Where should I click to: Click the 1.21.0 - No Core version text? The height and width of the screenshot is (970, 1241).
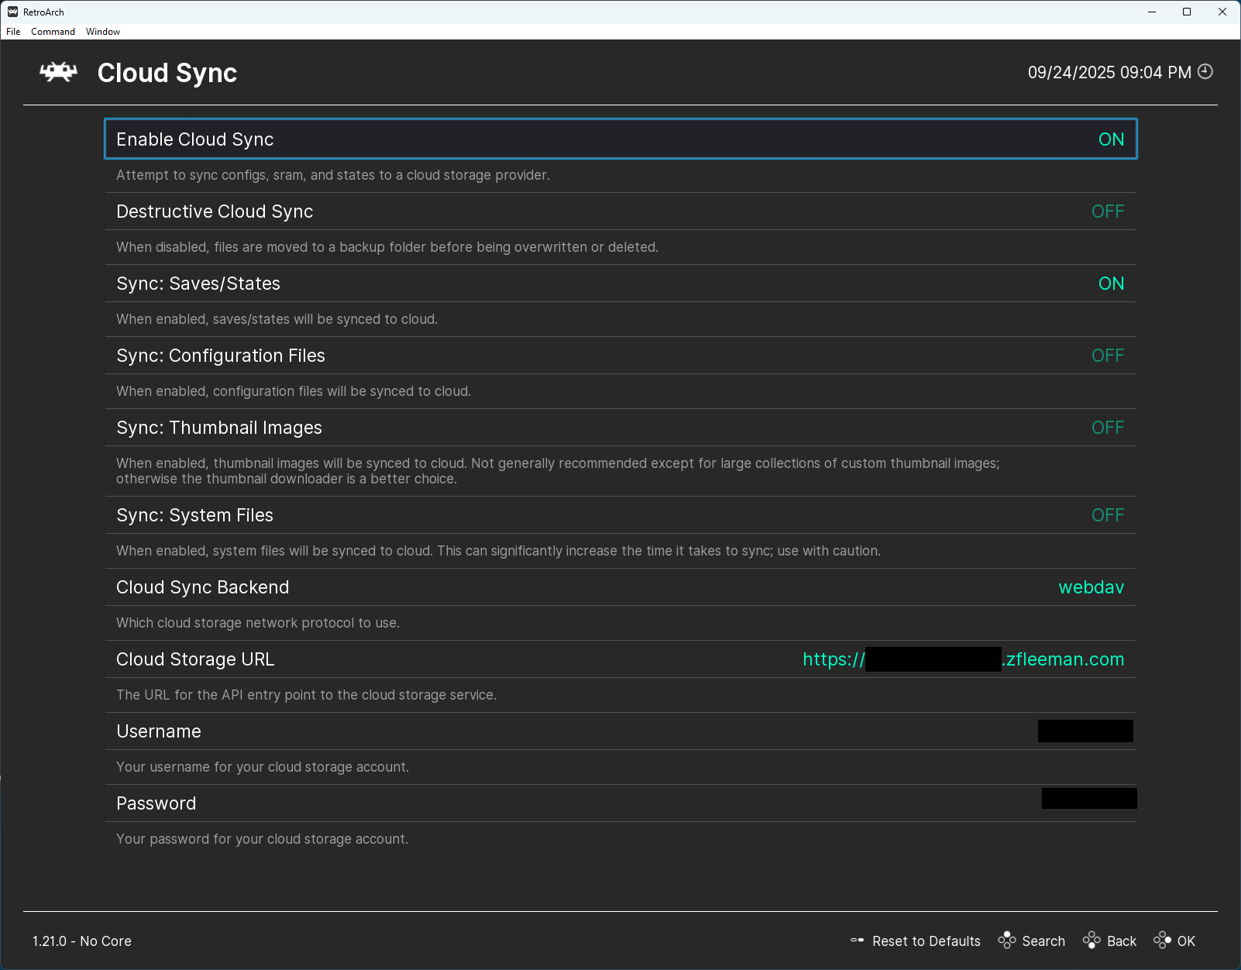tap(82, 941)
